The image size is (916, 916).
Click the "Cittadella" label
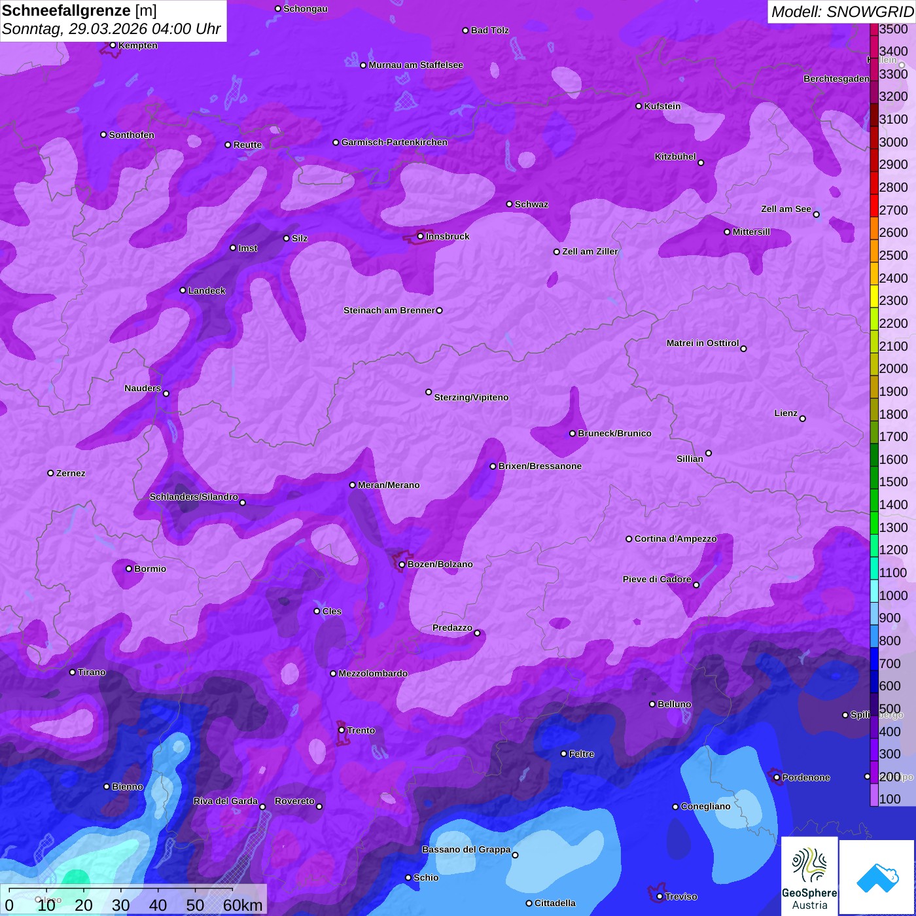tap(555, 903)
